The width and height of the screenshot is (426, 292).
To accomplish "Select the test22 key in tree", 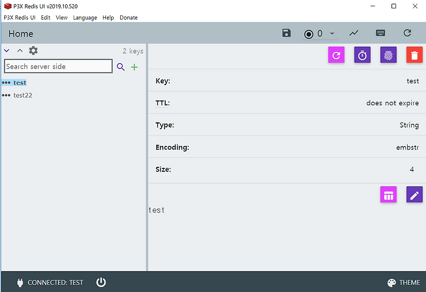I will (x=23, y=95).
